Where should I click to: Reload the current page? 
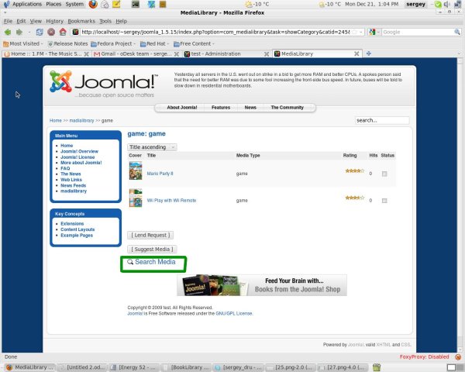pyautogui.click(x=40, y=32)
